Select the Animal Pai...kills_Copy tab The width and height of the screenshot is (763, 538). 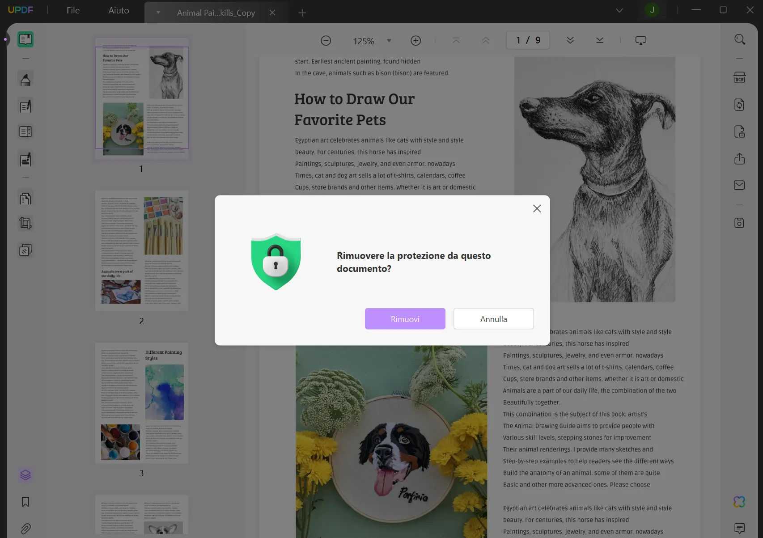pos(216,13)
